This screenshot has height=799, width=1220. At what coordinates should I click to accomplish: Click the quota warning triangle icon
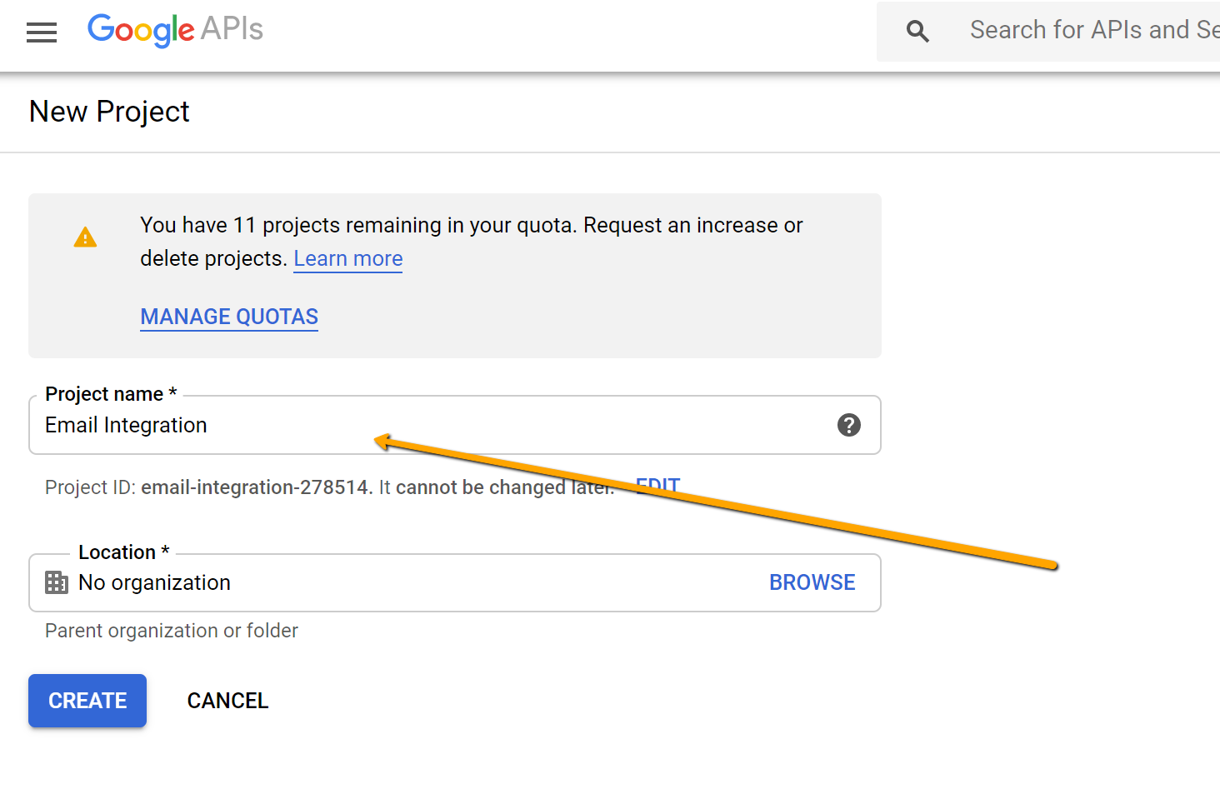(85, 237)
